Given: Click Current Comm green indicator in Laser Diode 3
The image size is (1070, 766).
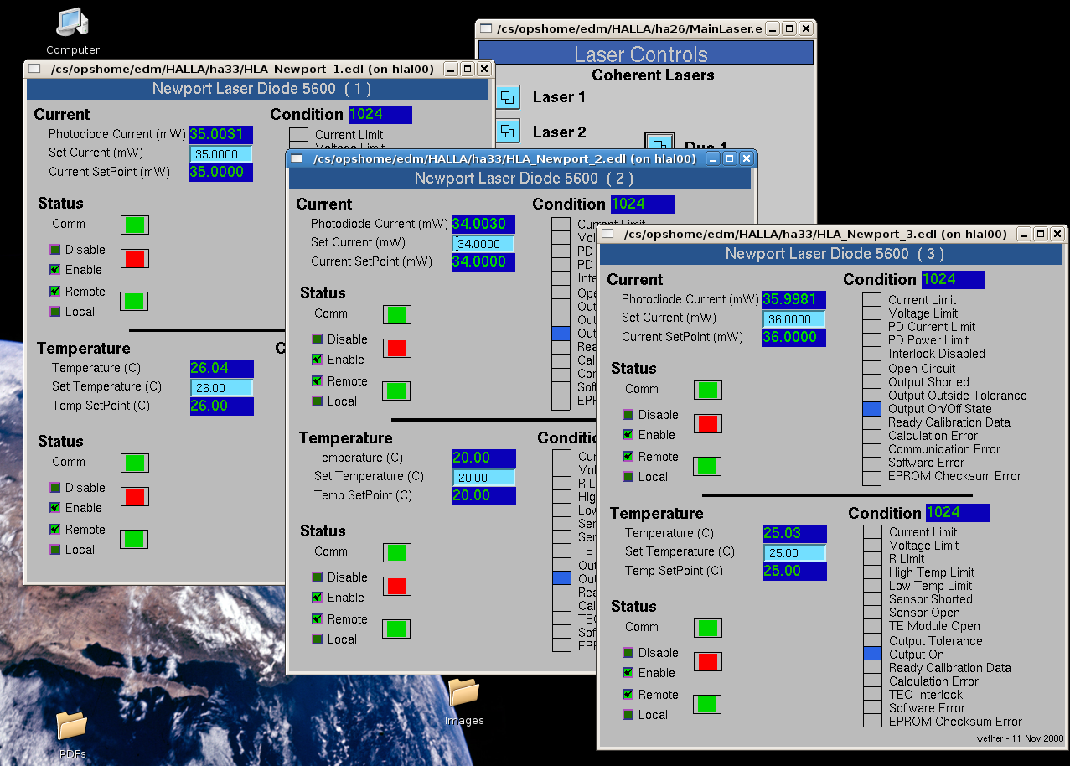Looking at the screenshot, I should coord(708,390).
